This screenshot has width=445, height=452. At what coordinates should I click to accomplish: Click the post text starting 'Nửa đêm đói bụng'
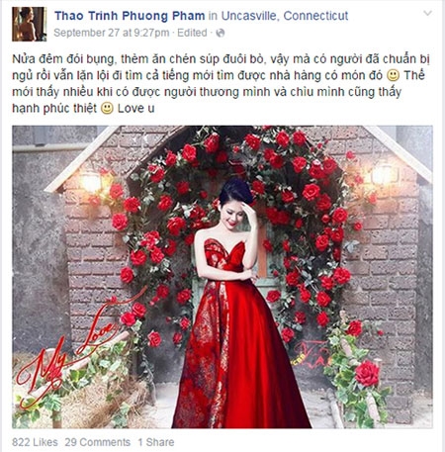point(221,84)
